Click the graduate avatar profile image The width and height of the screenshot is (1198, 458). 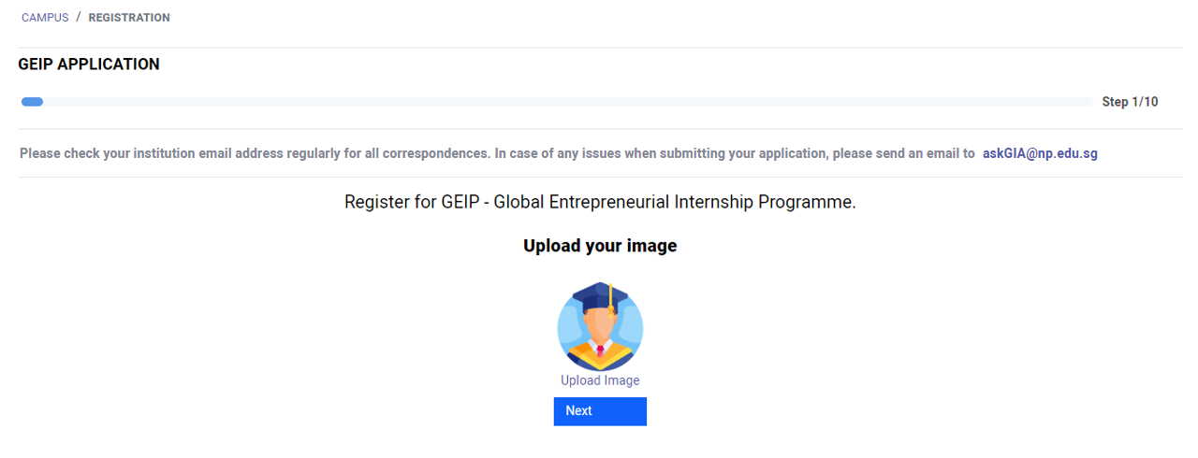(x=600, y=327)
